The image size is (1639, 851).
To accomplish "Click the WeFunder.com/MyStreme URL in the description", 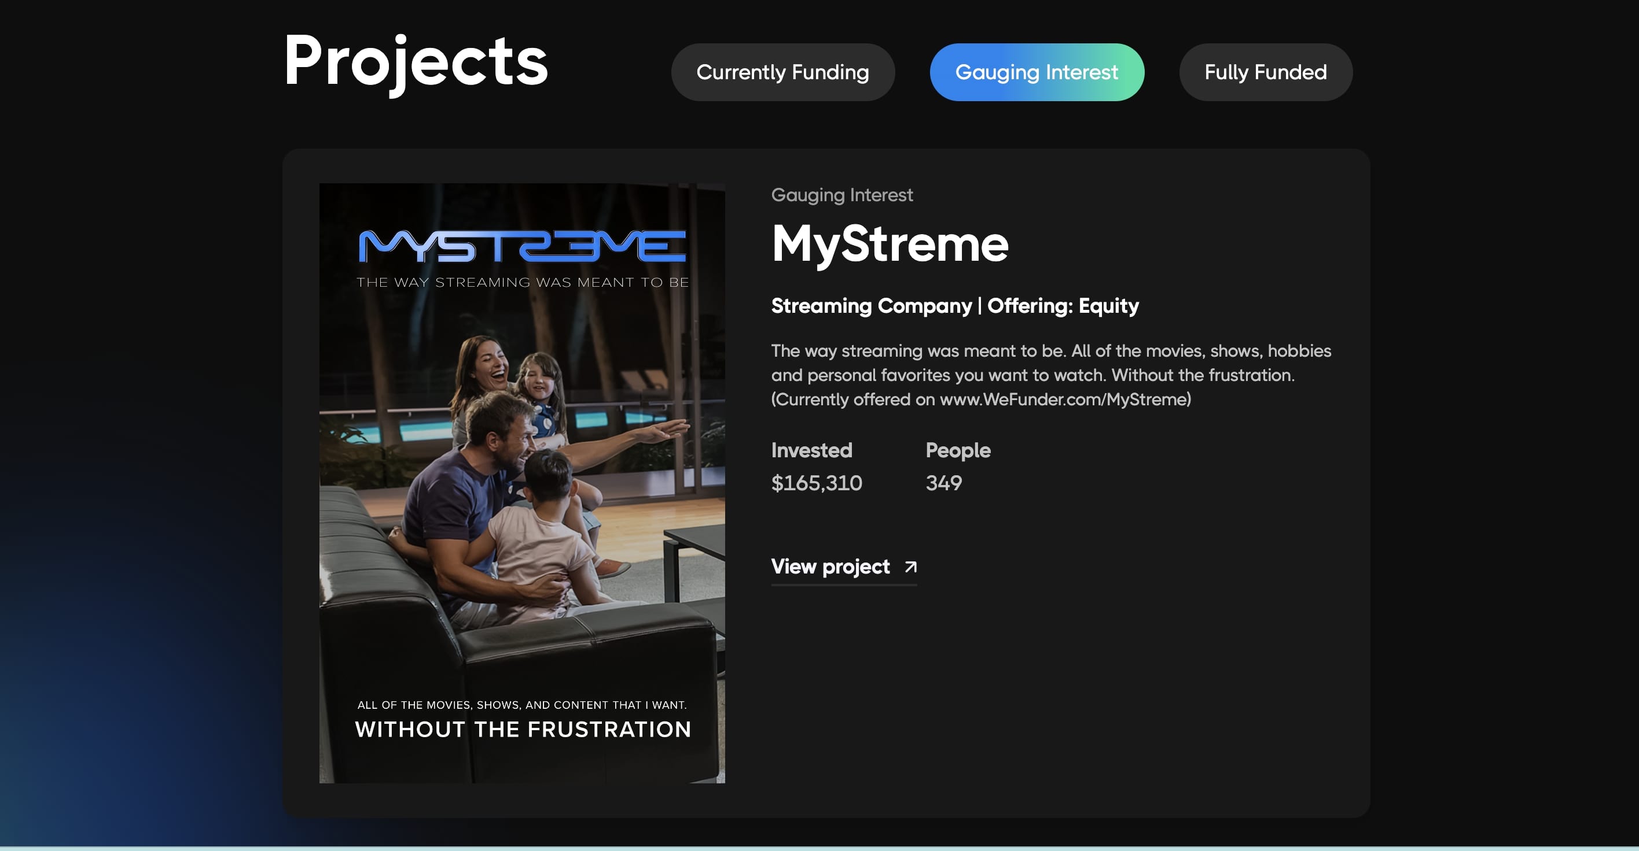I will 1064,399.
